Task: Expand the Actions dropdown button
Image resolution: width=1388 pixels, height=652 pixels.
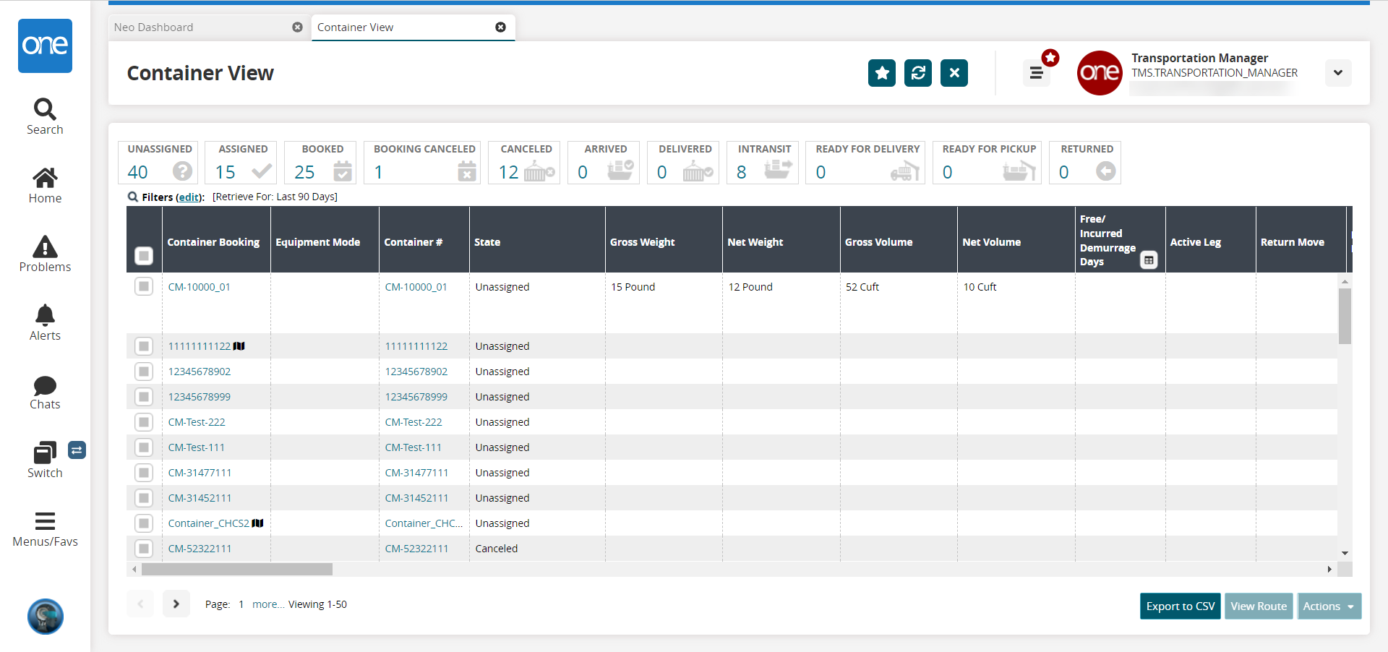Action: click(x=1329, y=606)
